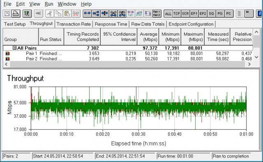Click the All Pairs average value 97,372
This screenshot has height=162, width=263.
[150, 48]
